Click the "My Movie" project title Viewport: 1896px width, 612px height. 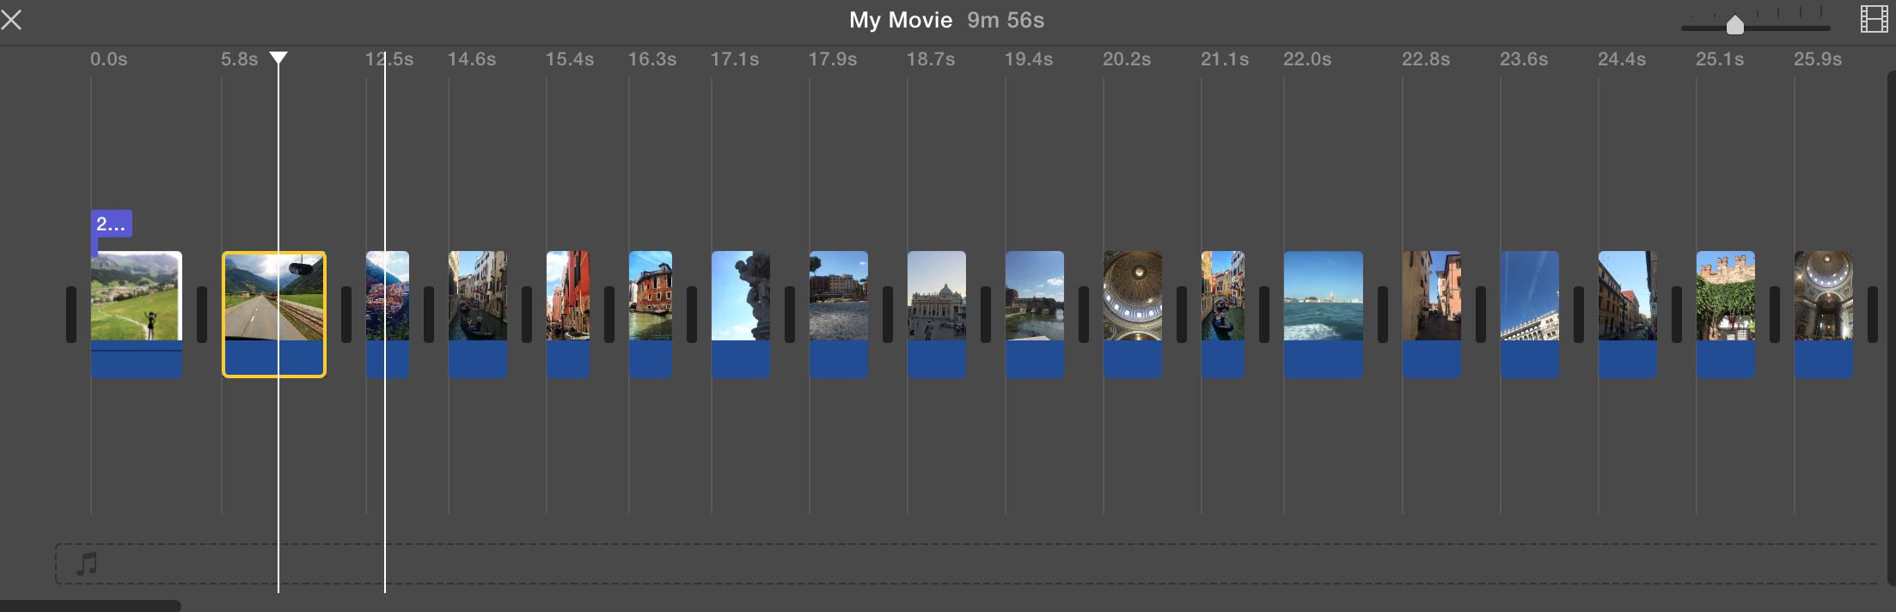(x=901, y=20)
